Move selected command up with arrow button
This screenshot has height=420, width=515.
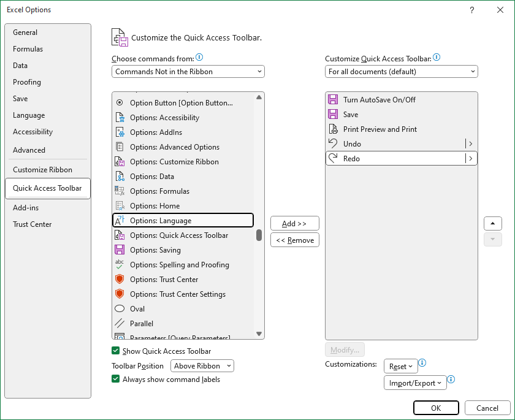pos(493,223)
